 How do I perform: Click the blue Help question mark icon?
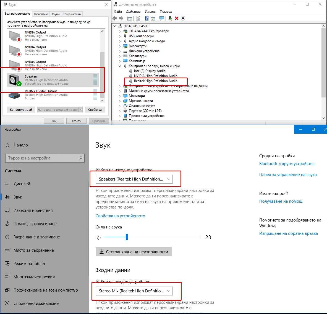(147, 18)
